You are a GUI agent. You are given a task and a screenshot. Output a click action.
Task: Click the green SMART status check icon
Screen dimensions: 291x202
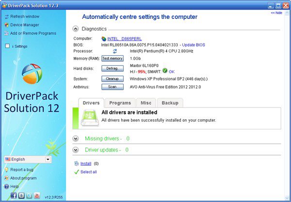(165, 71)
